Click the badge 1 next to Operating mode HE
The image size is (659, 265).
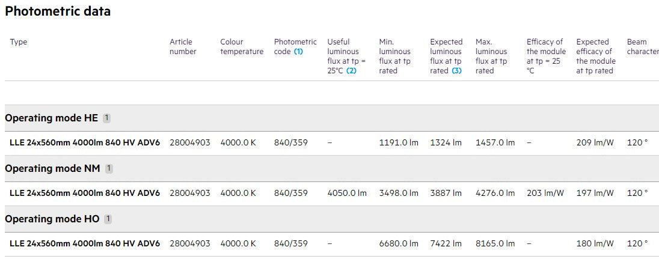[107, 118]
